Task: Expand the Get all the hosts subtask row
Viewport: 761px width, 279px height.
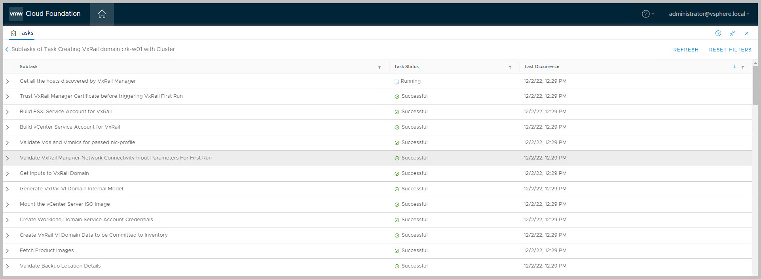Action: click(x=8, y=81)
